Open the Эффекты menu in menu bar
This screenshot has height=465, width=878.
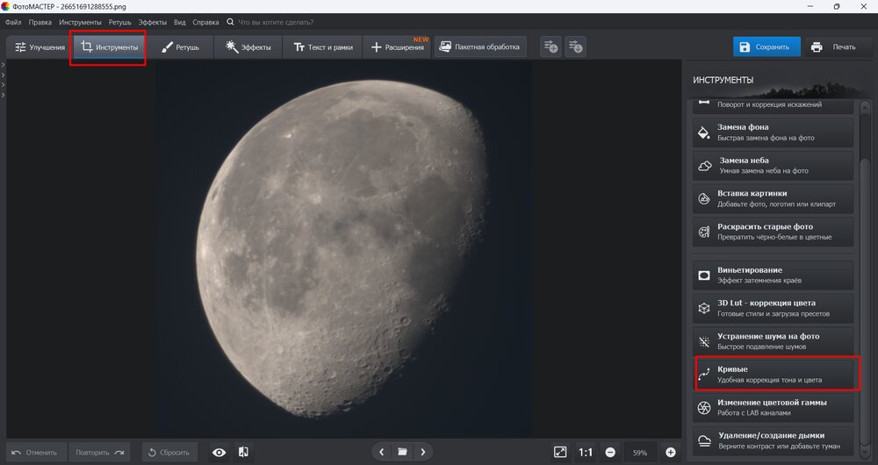point(154,21)
